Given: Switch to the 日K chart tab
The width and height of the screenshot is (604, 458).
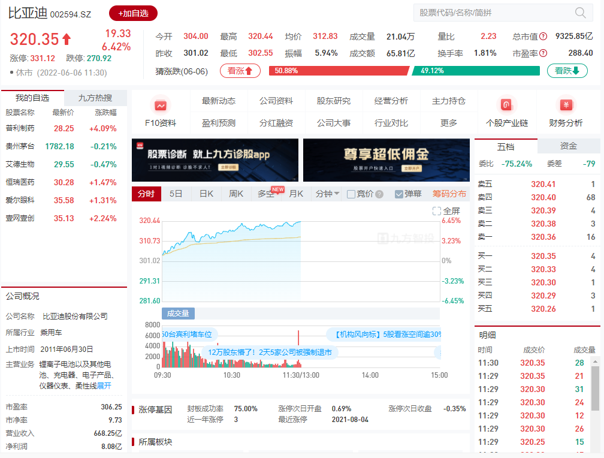Looking at the screenshot, I should click(206, 194).
